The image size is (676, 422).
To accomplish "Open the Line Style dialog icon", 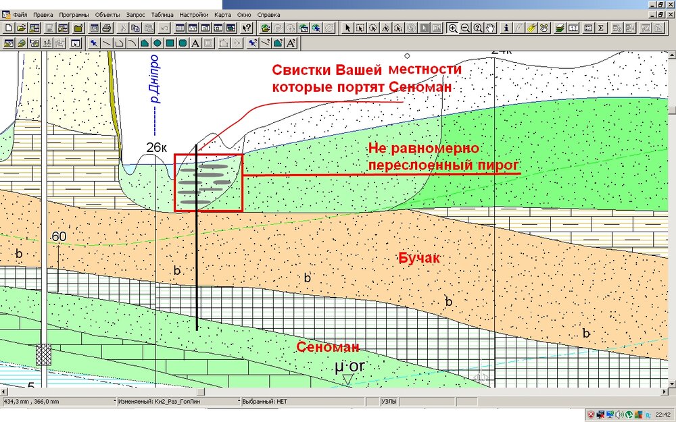I will coord(266,43).
